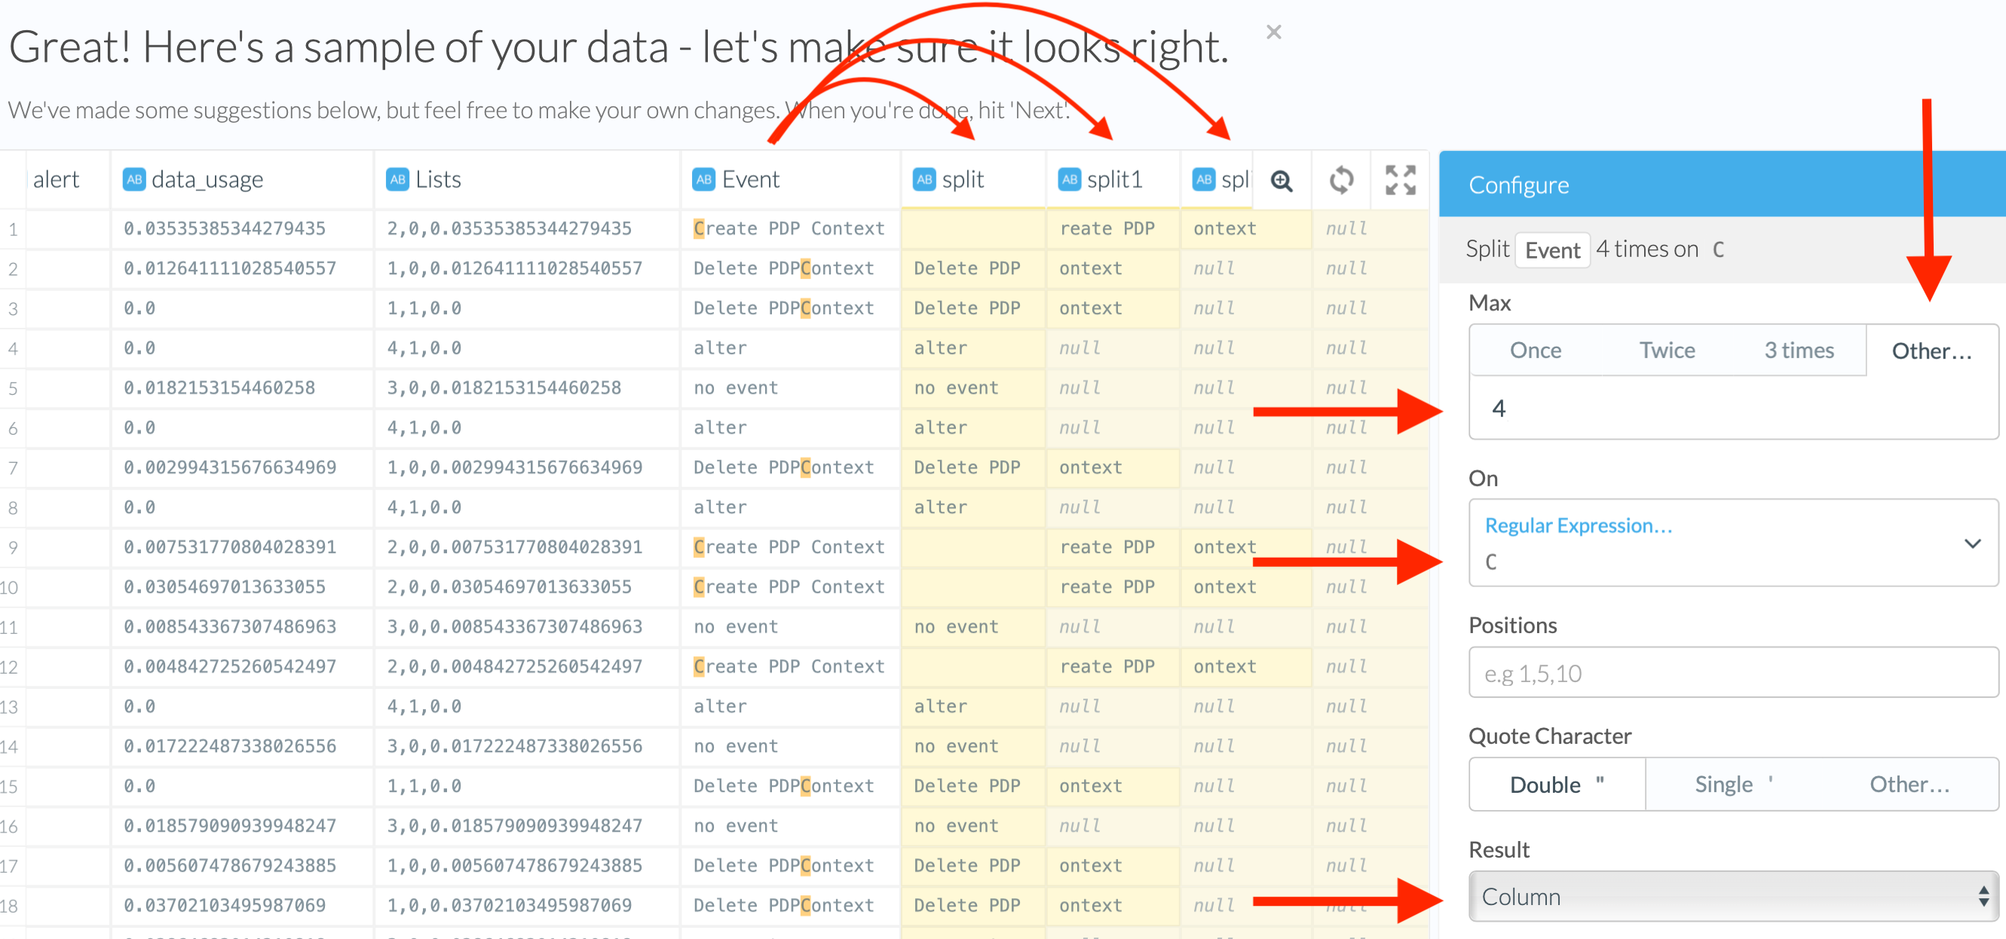The image size is (2006, 939).
Task: Choose 3 times for max splits
Action: pyautogui.click(x=1798, y=350)
